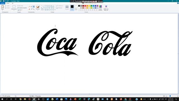Screen dimensions: 179x101
Task: Select the Pencil tool
Action: tap(29, 7)
